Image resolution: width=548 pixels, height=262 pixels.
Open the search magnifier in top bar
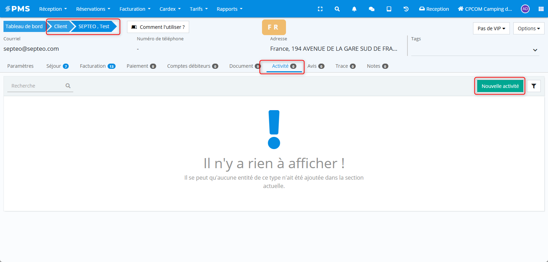[337, 9]
